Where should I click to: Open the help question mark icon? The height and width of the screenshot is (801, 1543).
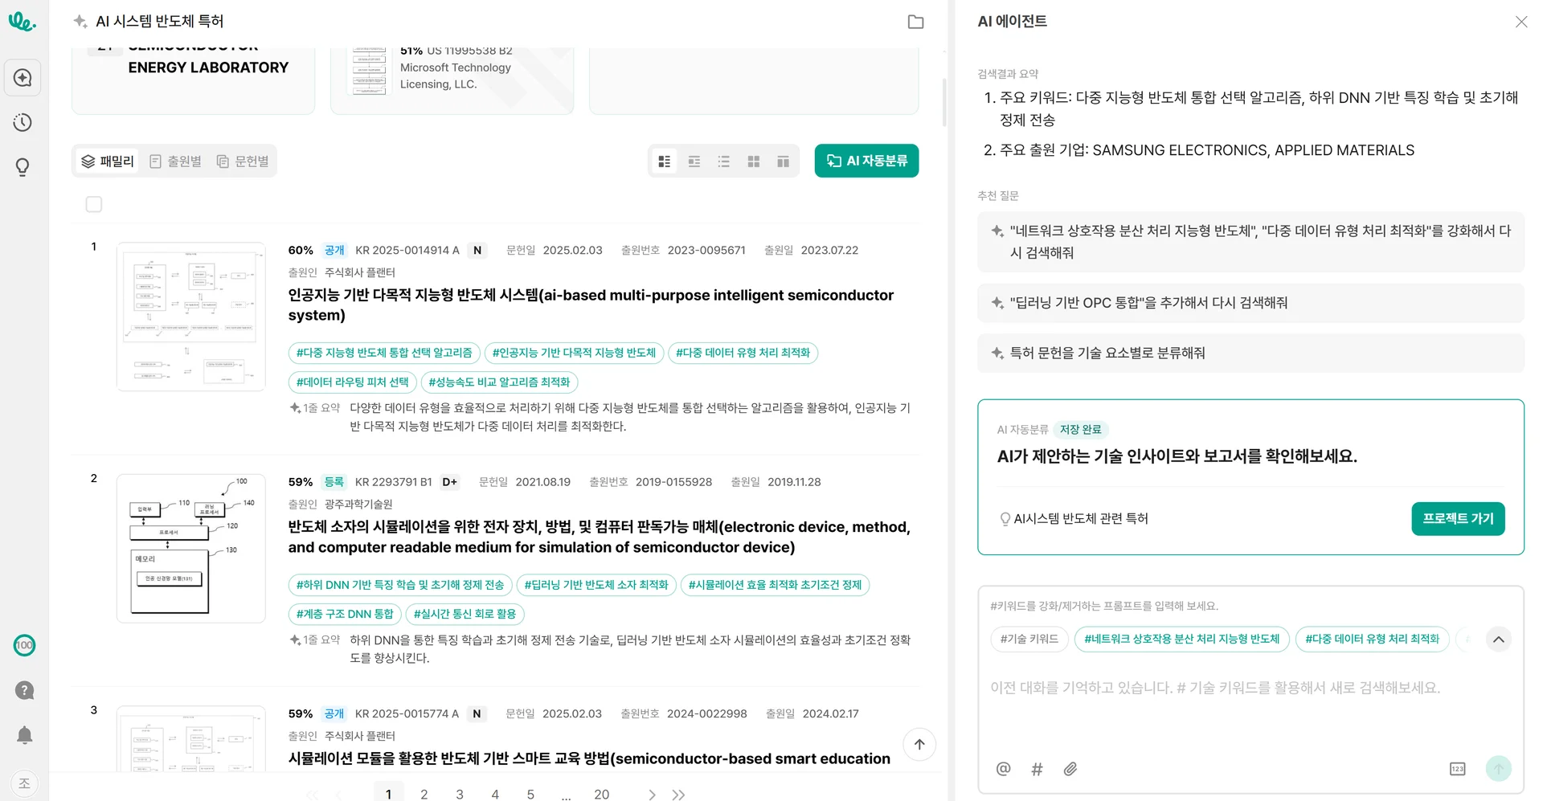[x=24, y=690]
